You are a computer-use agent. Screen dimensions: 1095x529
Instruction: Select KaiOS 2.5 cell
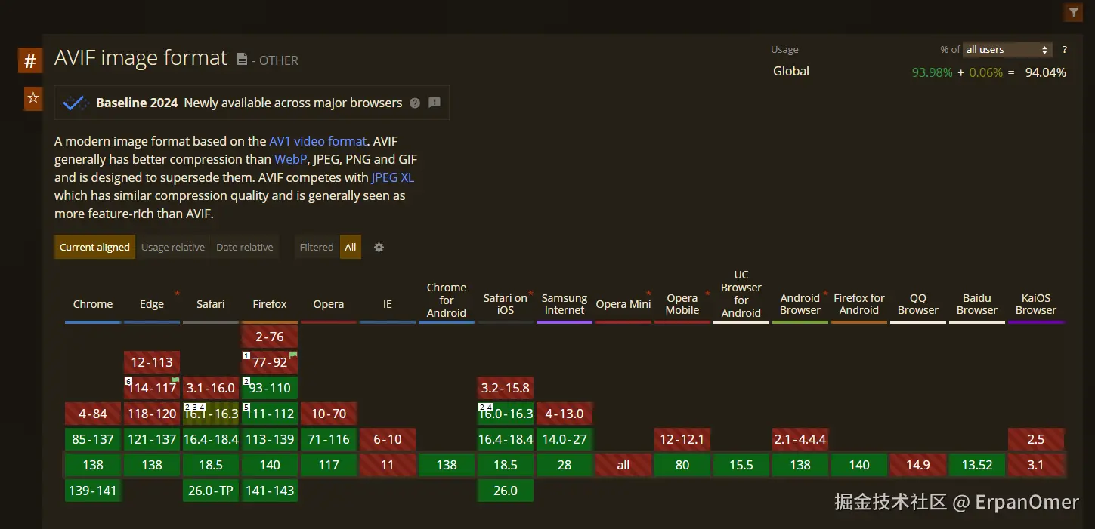click(x=1036, y=439)
